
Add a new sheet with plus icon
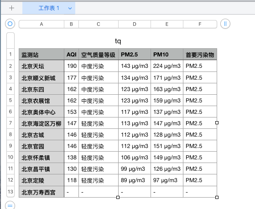coord(11,8)
